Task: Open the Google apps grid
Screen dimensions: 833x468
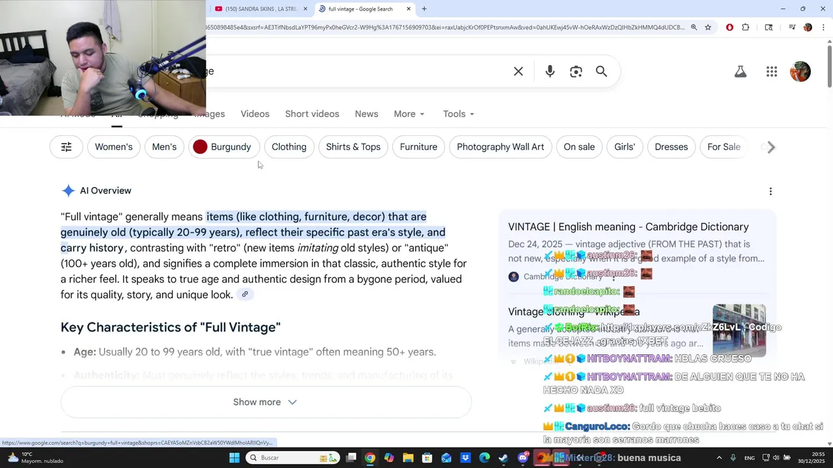Action: tap(772, 71)
